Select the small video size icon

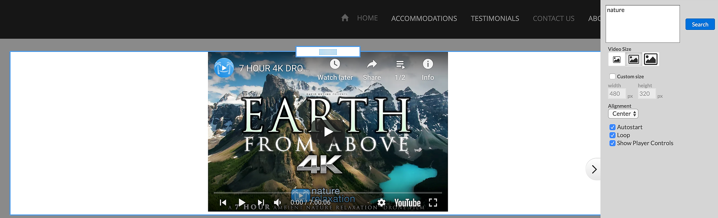616,59
